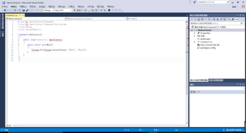
Task: Open the Any CPU platform dropdown
Action: tap(63, 10)
